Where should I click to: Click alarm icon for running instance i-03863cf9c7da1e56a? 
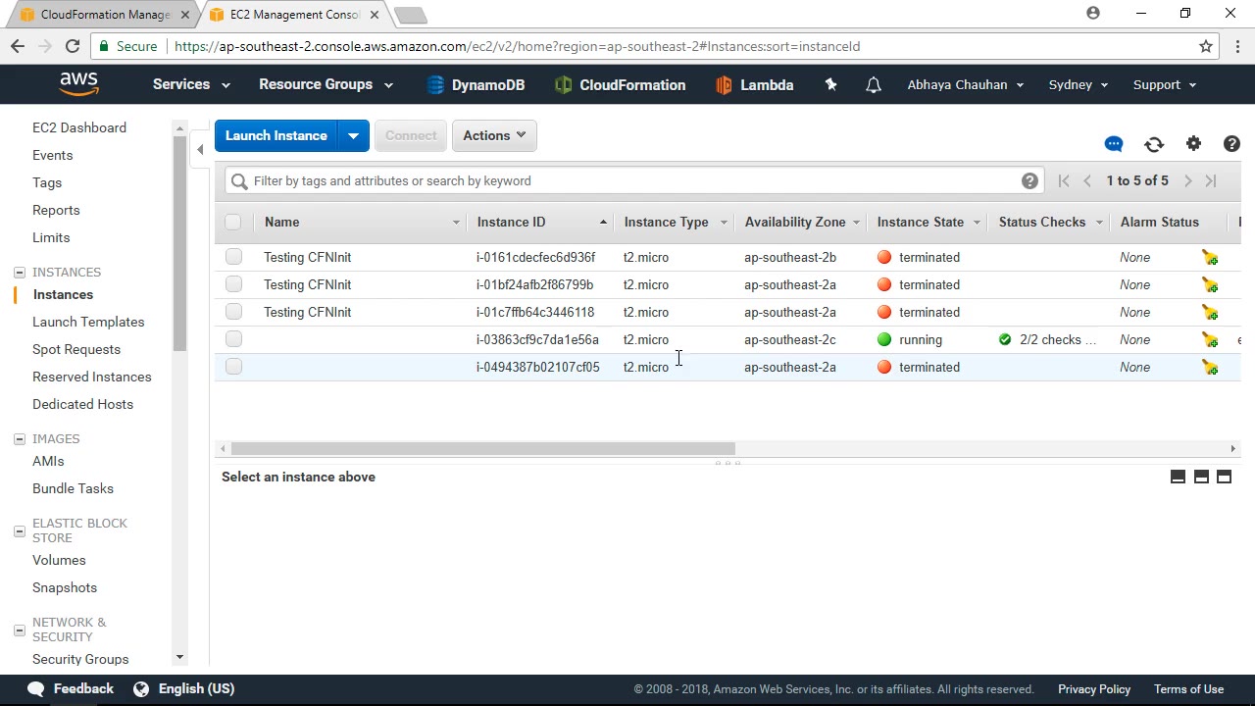(1210, 339)
